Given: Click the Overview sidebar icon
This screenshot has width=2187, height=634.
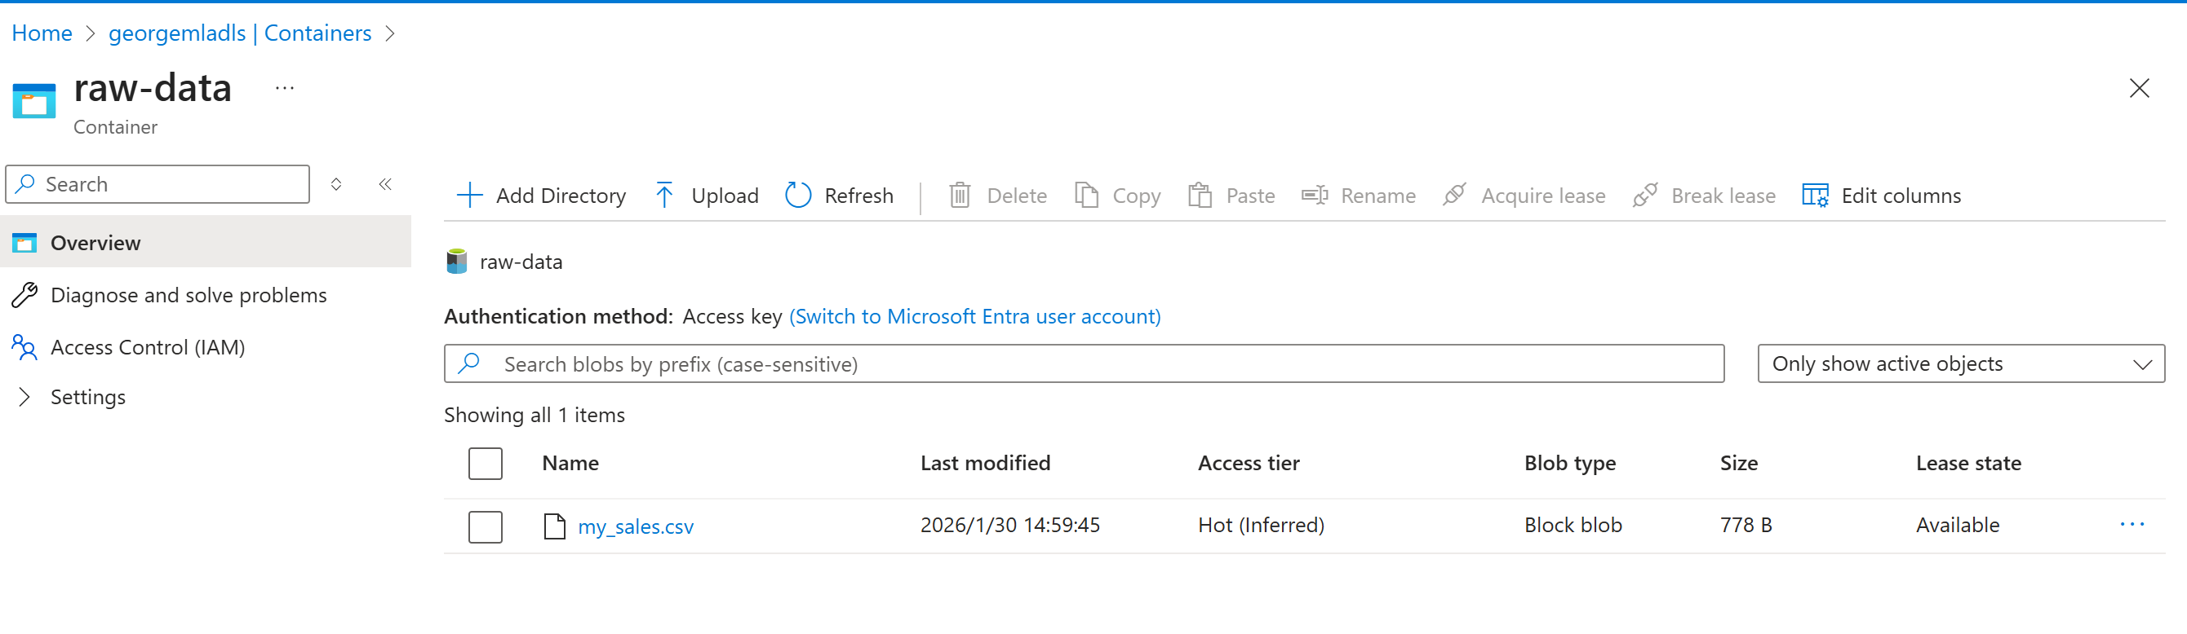Looking at the screenshot, I should pos(24,244).
